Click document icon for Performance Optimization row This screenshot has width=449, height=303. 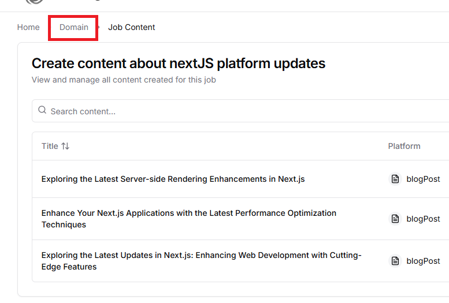[395, 219]
